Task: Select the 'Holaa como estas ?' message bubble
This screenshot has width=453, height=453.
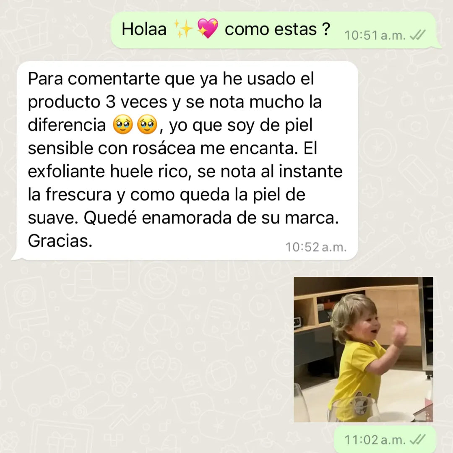Action: [273, 30]
